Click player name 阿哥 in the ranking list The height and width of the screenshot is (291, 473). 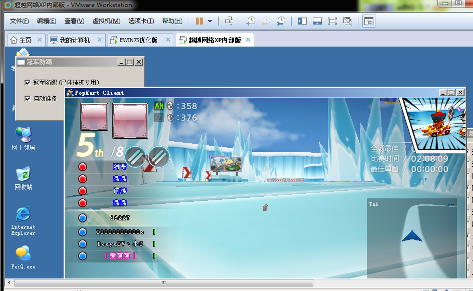tap(120, 167)
